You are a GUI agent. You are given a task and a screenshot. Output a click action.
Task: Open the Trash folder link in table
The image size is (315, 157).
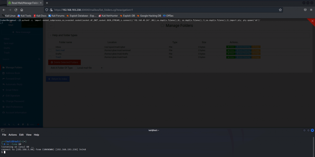(58, 57)
